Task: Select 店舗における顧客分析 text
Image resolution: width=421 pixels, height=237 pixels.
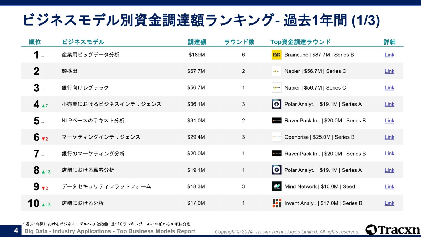Action: pos(88,170)
